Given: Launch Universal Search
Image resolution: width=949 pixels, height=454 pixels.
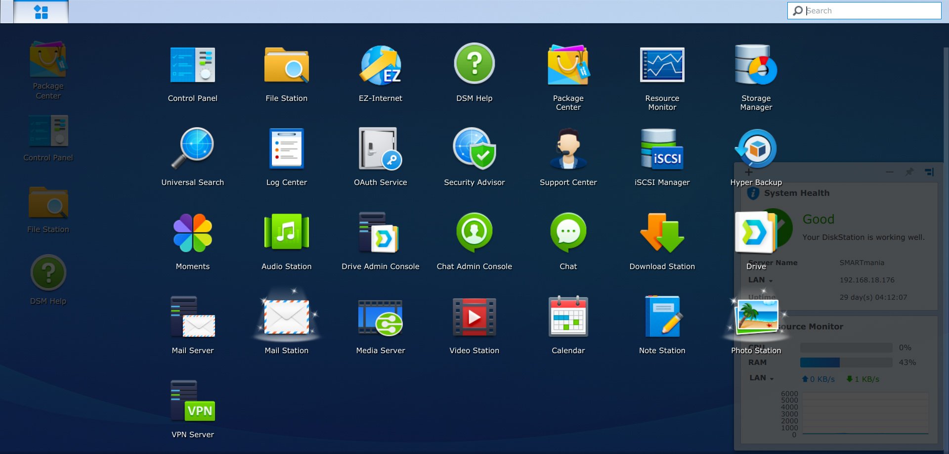Looking at the screenshot, I should pyautogui.click(x=193, y=148).
